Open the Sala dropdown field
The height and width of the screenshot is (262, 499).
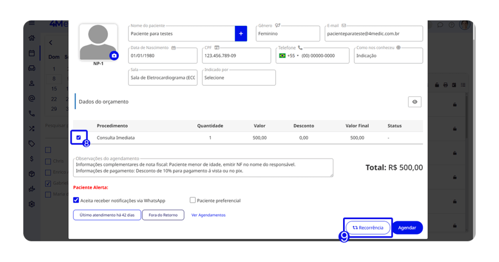(163, 77)
